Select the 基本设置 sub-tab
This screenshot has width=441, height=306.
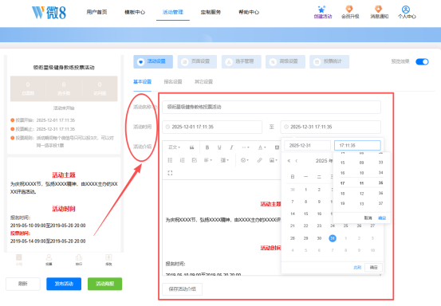[142, 82]
